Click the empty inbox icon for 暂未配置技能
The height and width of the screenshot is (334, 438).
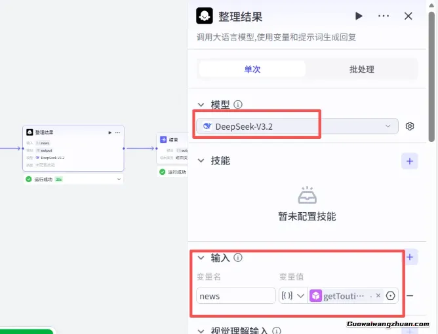(308, 195)
